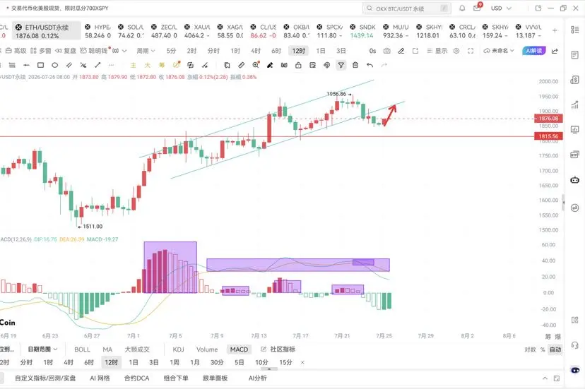Toggle the 对数 log scale option
585x389 pixels.
(x=530, y=349)
